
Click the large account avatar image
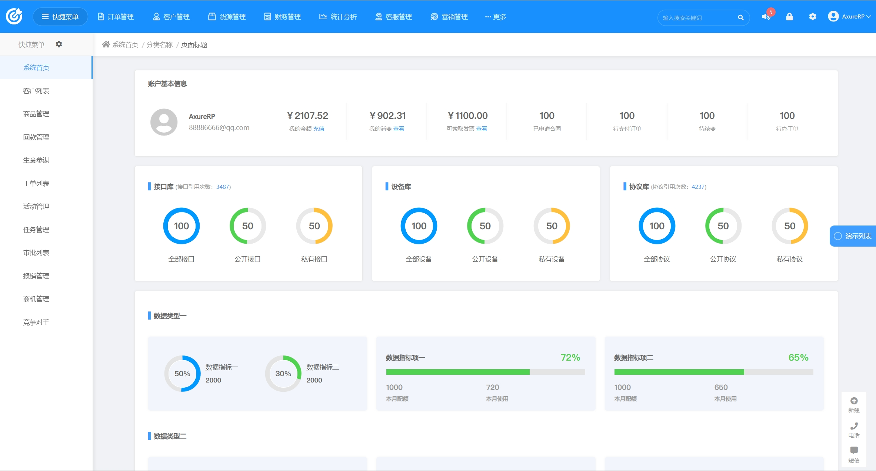pyautogui.click(x=164, y=122)
